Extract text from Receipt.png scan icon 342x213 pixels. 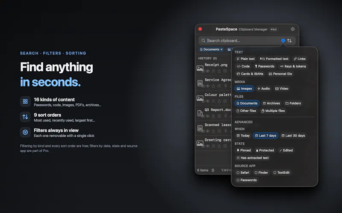[213, 71]
